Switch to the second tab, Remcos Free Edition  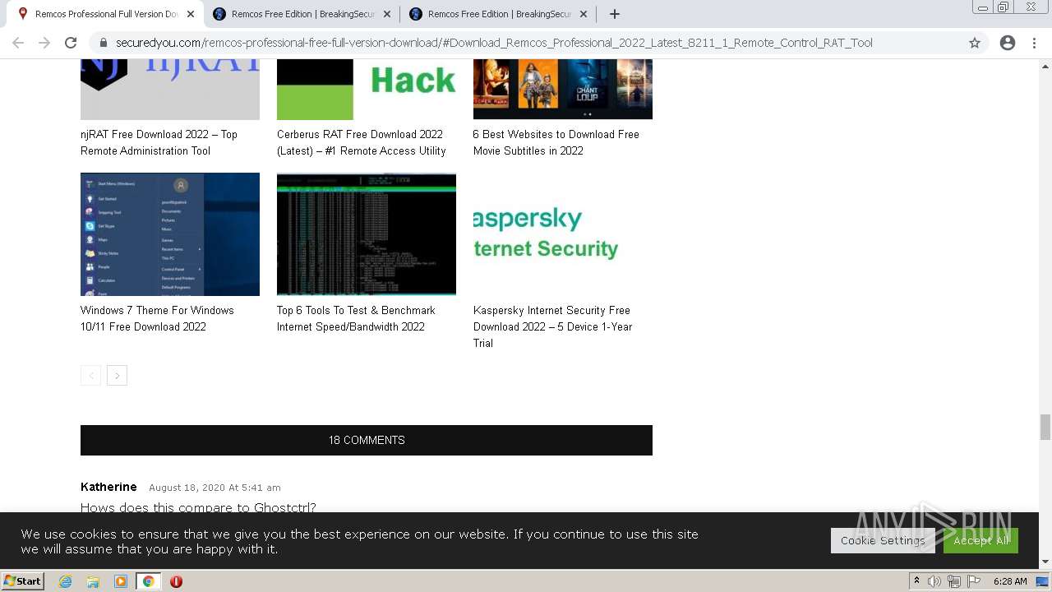[x=302, y=14]
